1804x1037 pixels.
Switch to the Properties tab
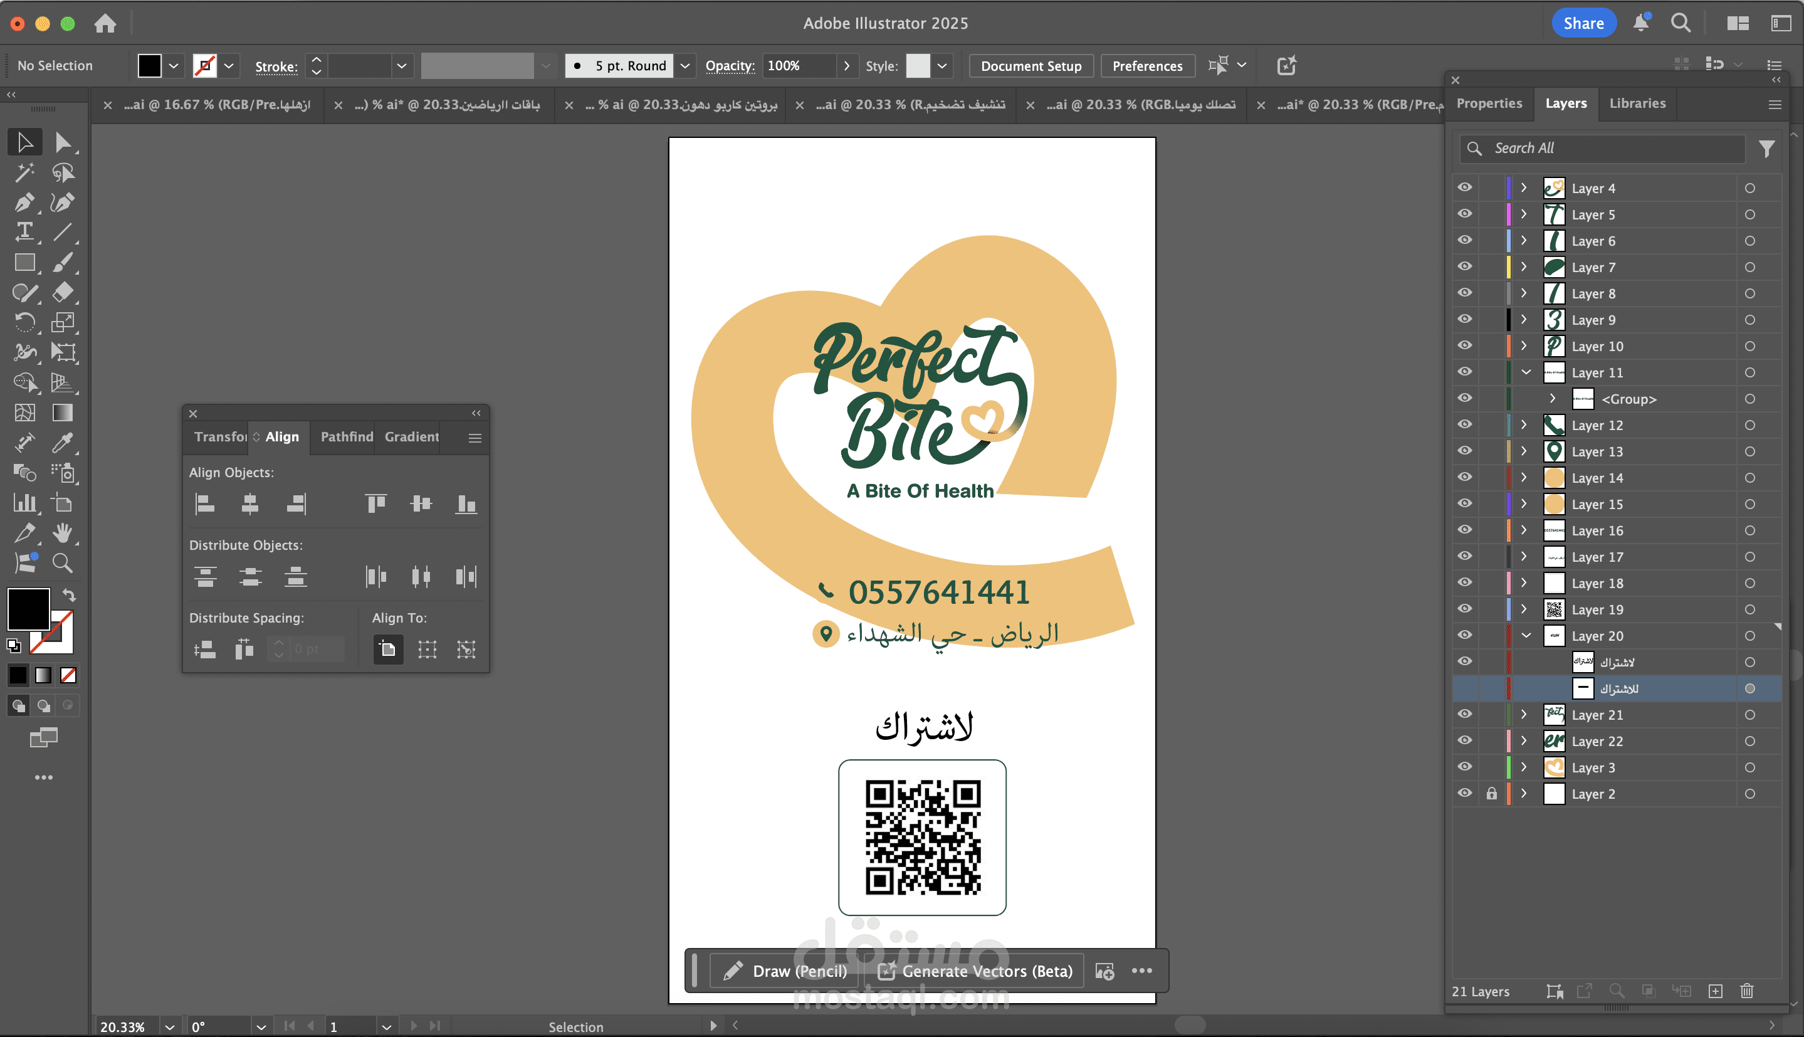click(x=1489, y=103)
